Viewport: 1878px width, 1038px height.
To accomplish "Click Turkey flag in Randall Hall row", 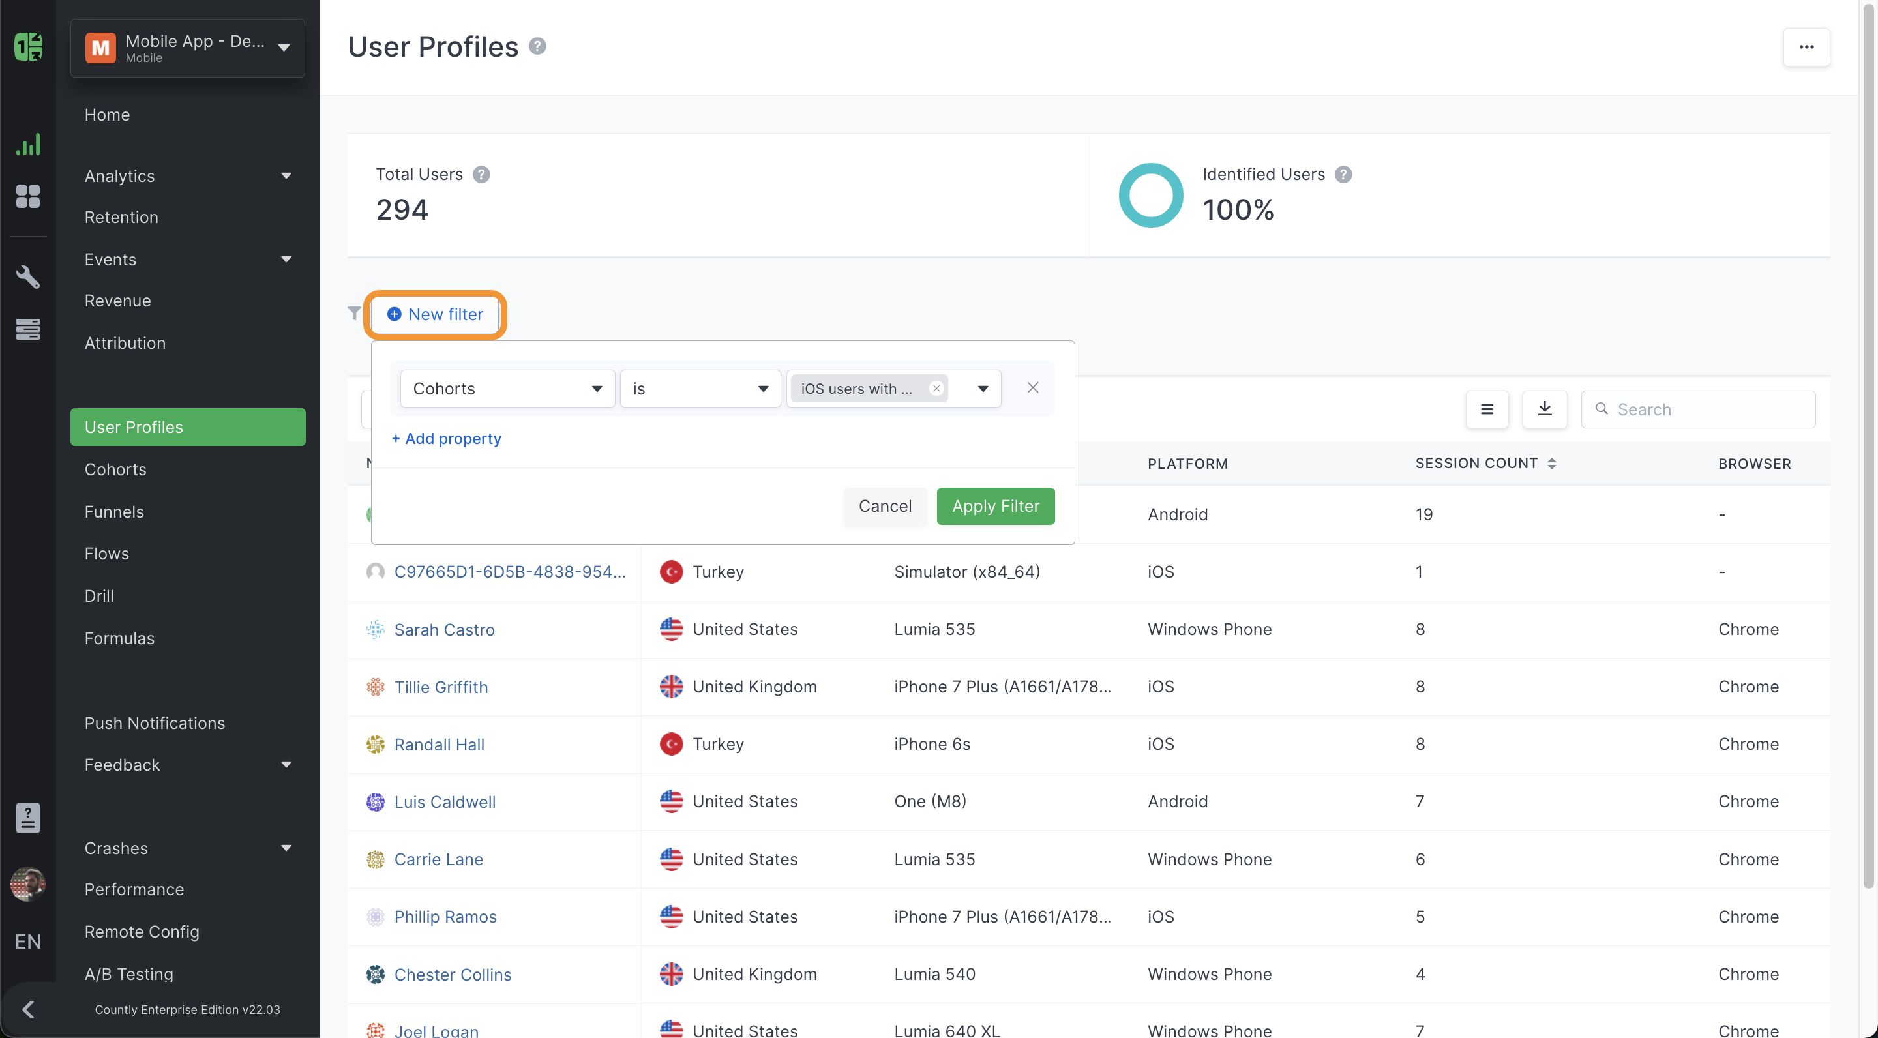I will tap(671, 744).
